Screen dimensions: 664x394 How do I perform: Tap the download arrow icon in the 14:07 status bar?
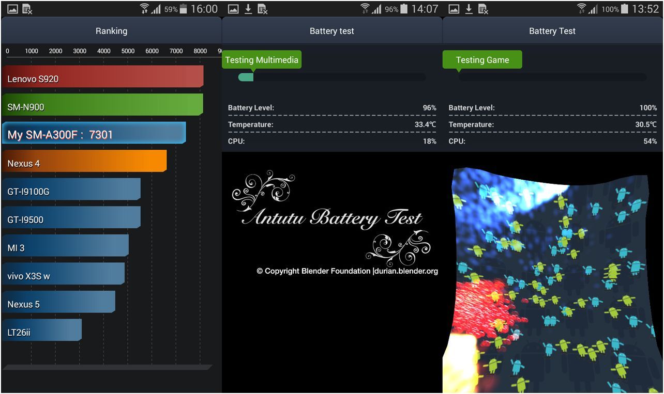(248, 9)
